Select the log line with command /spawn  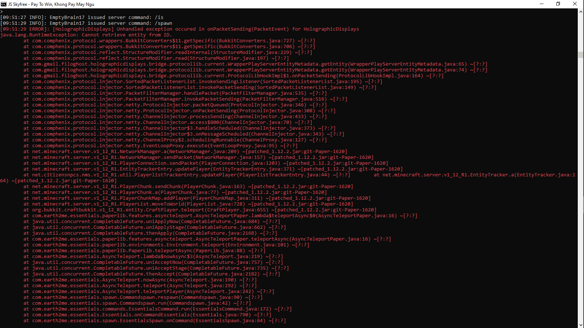86,23
